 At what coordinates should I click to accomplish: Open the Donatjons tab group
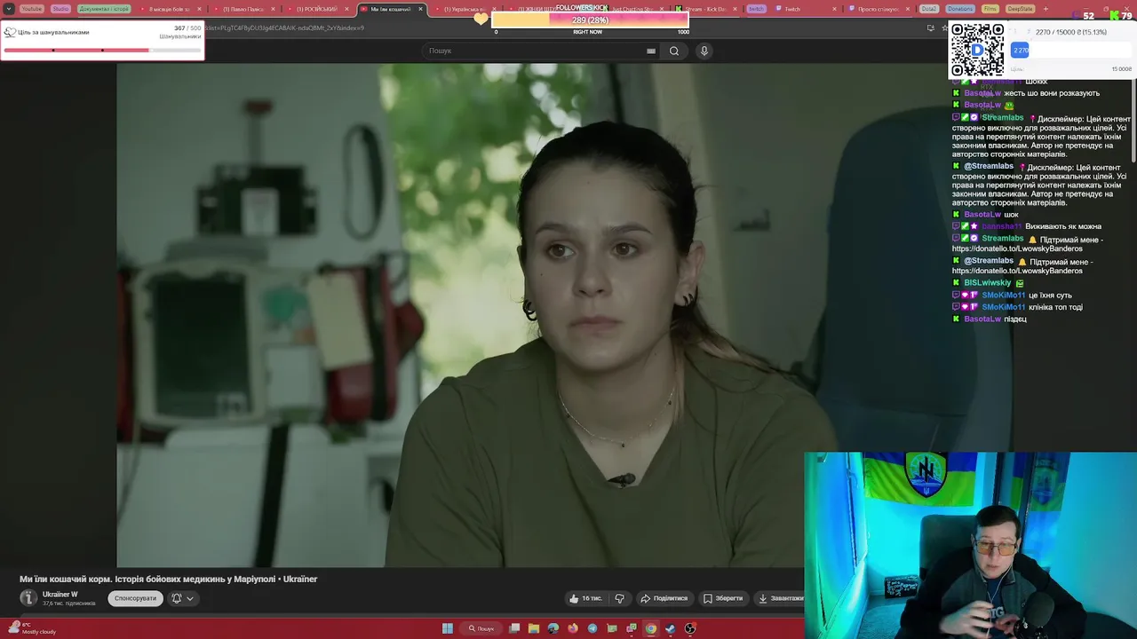(960, 9)
